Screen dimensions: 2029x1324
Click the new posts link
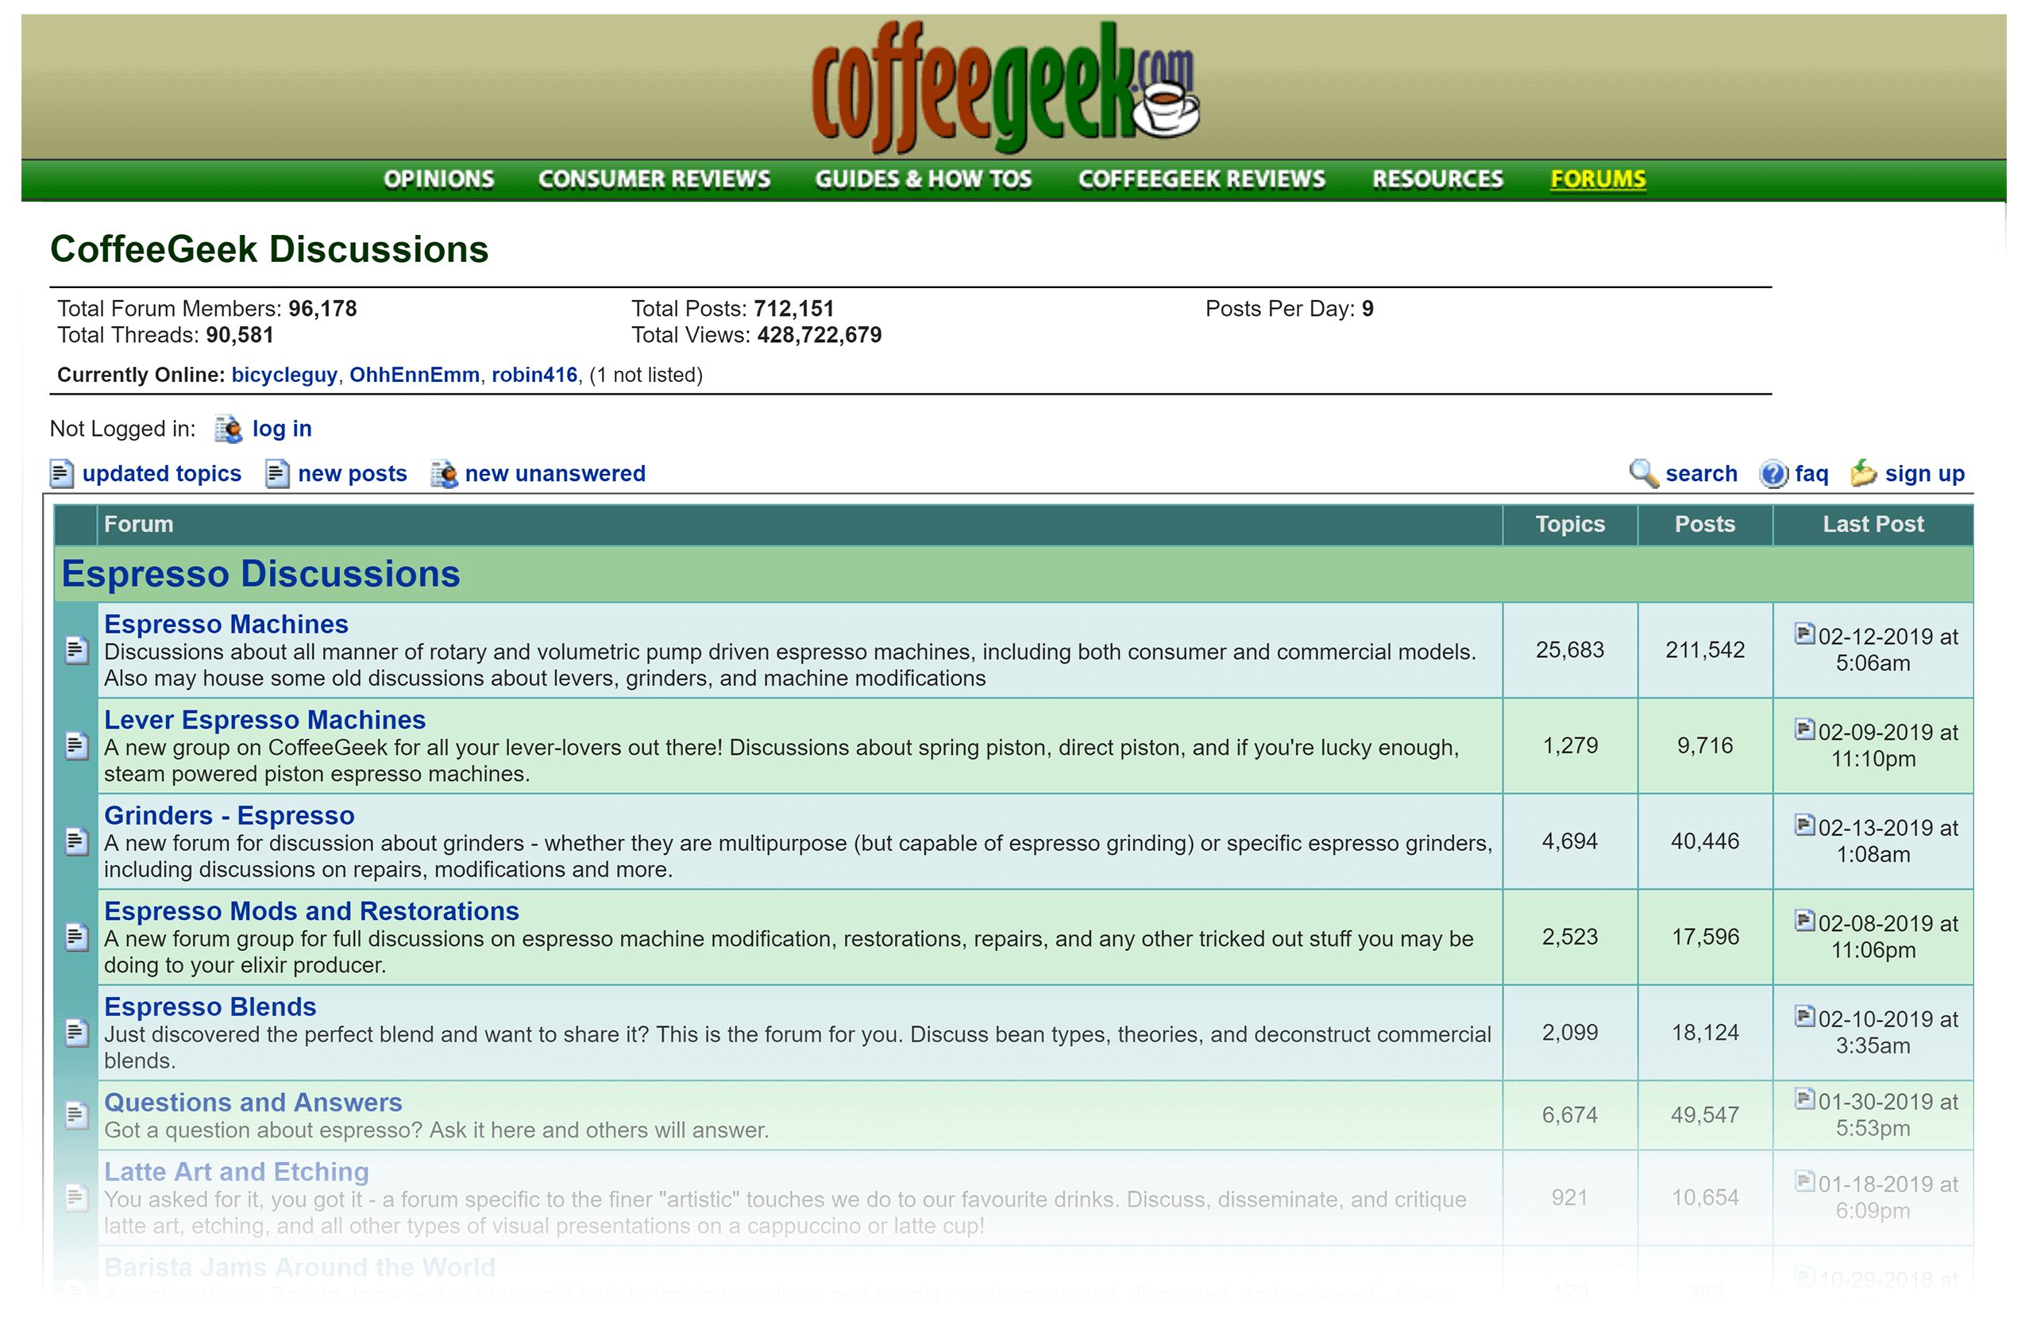pyautogui.click(x=353, y=475)
